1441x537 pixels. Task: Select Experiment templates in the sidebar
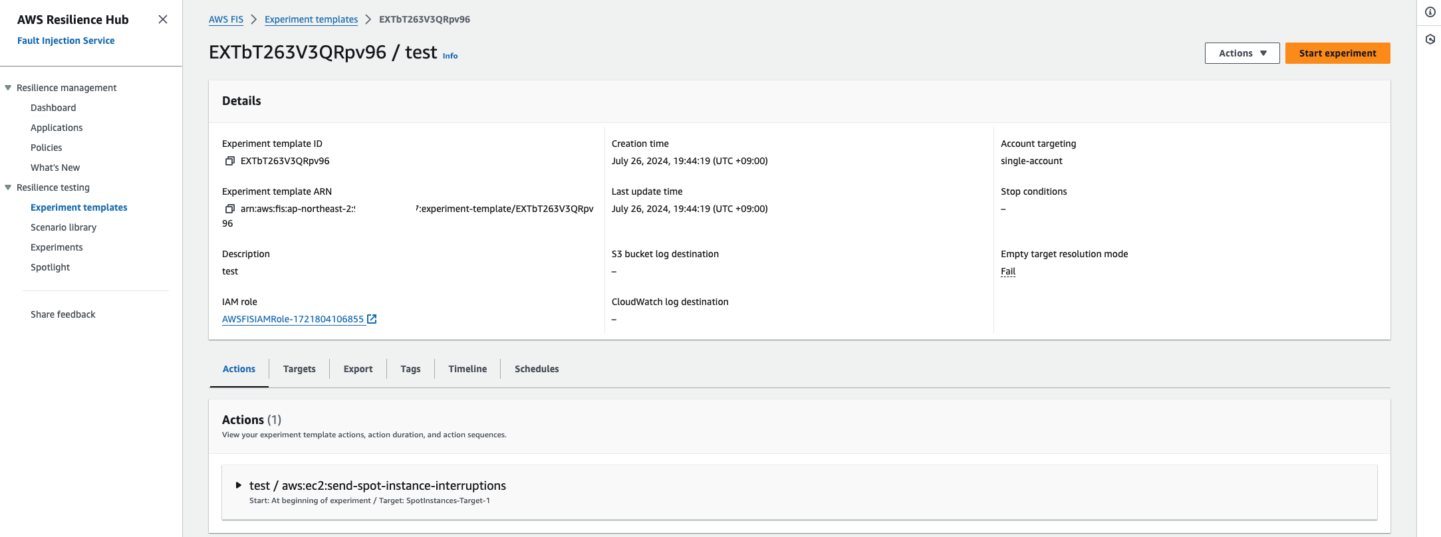point(79,207)
